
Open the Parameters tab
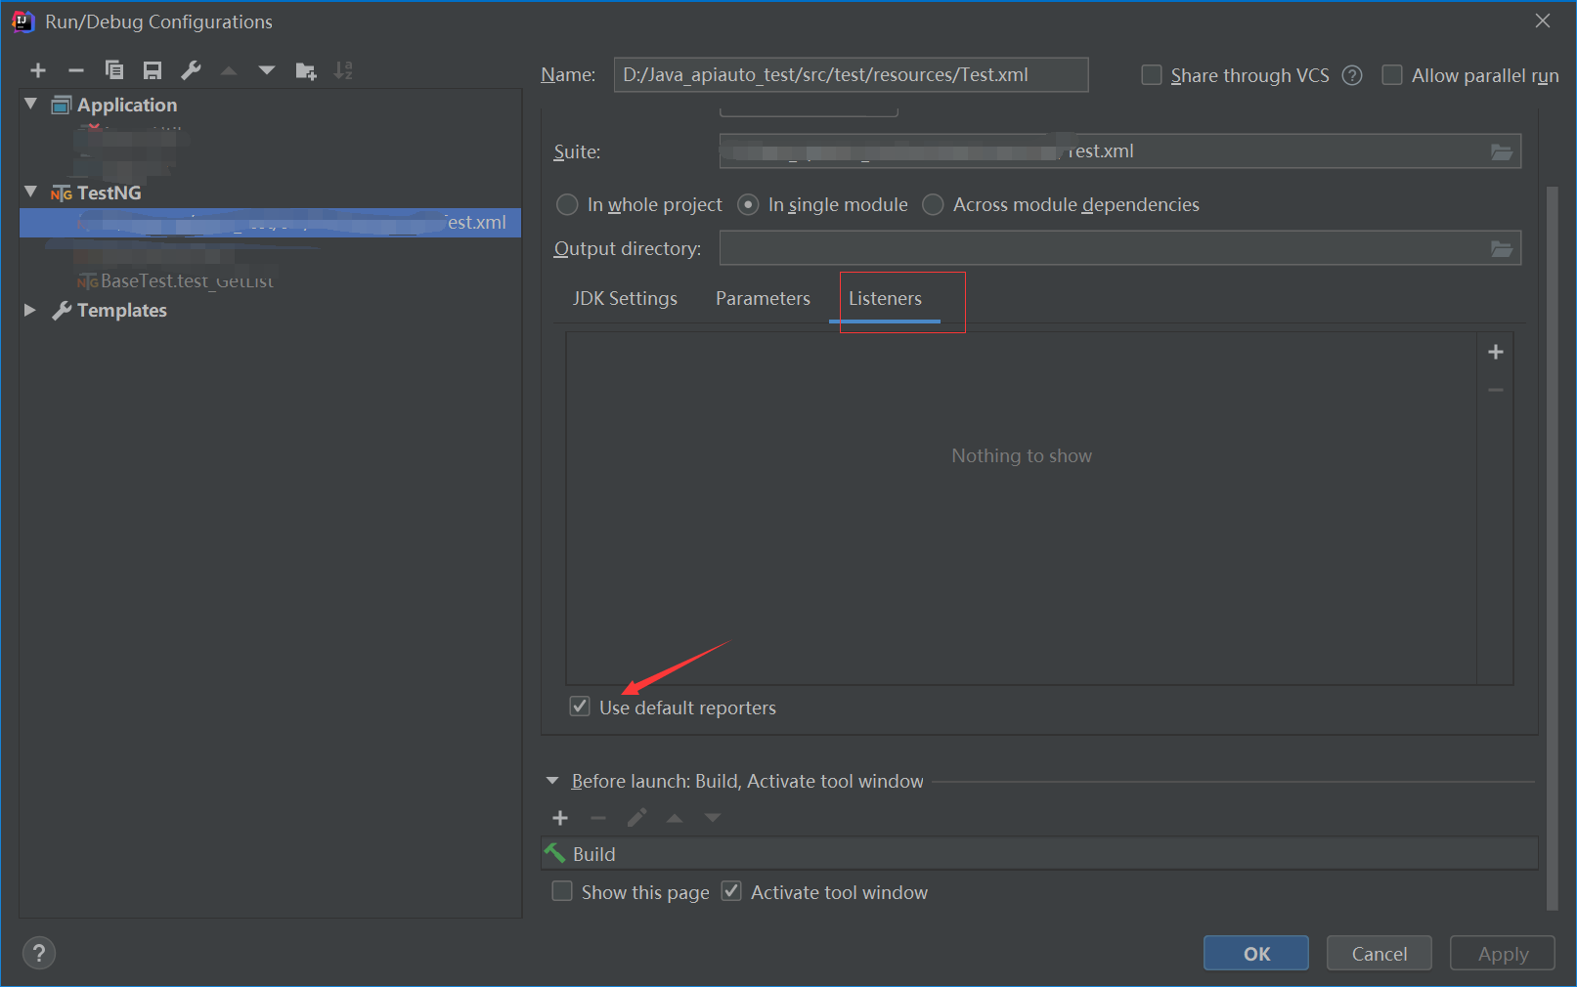click(763, 299)
